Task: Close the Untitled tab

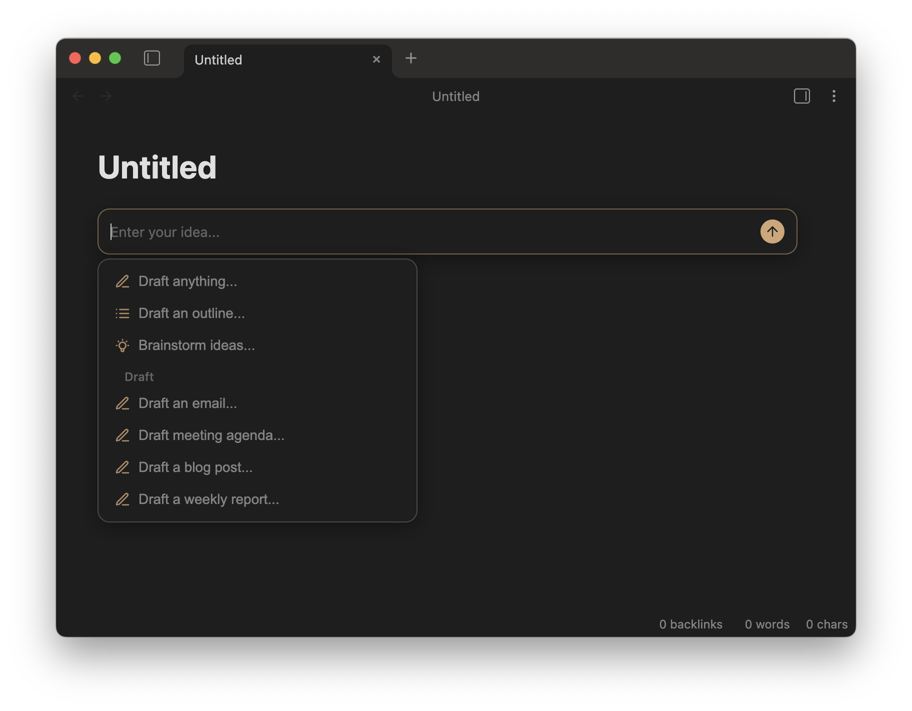Action: [x=376, y=59]
